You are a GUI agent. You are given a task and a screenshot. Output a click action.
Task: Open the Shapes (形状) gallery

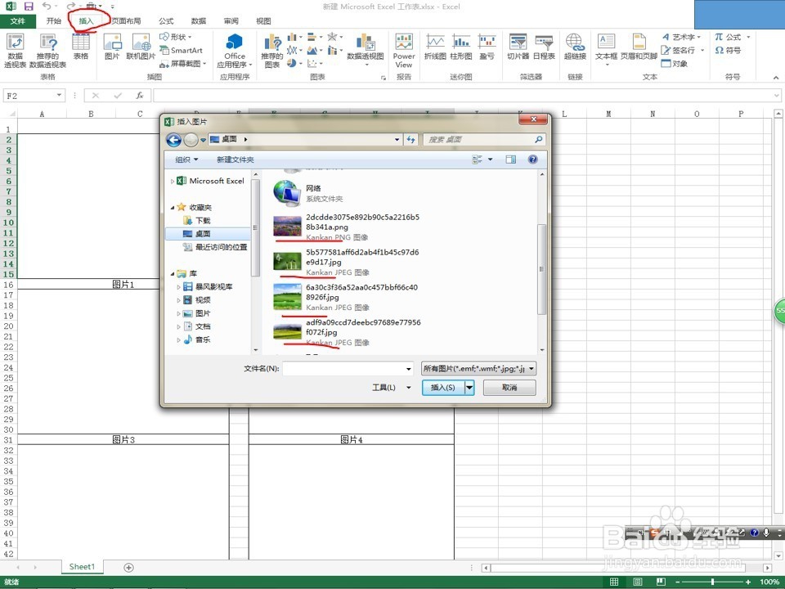click(x=176, y=37)
